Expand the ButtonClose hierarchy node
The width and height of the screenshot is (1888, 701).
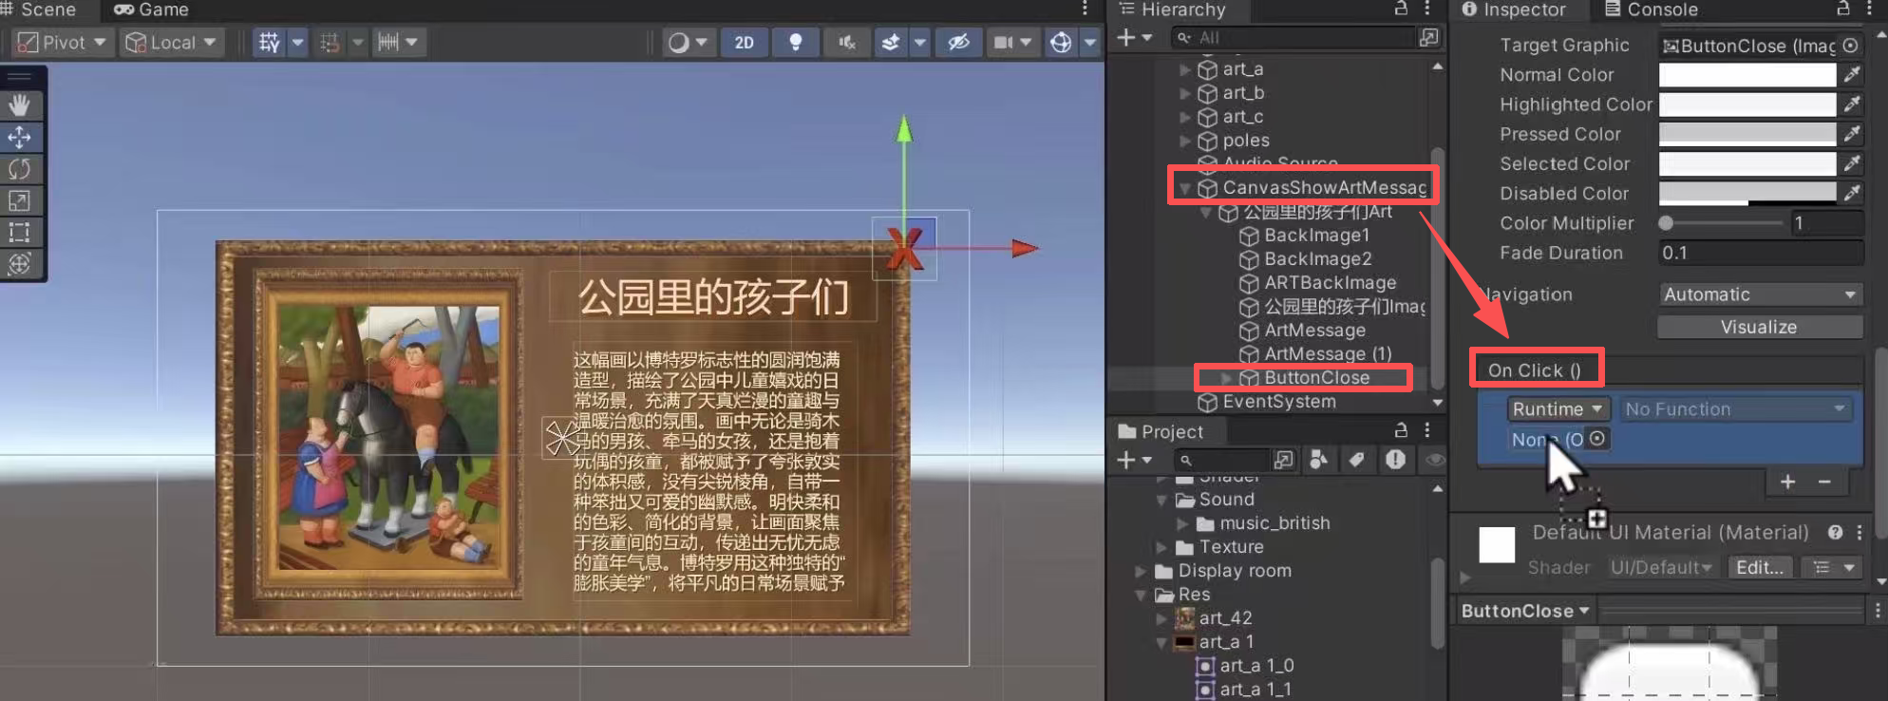1226,378
